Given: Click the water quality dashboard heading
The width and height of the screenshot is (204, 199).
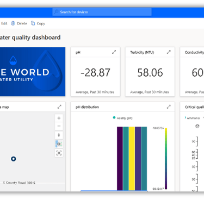Looking at the screenshot, I should [30, 38].
